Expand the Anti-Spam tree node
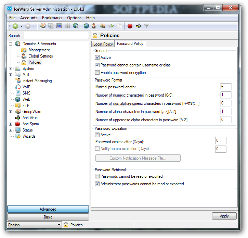The height and width of the screenshot is (238, 248). 11,124
